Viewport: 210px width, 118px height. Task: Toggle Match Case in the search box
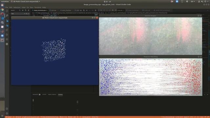[25, 14]
